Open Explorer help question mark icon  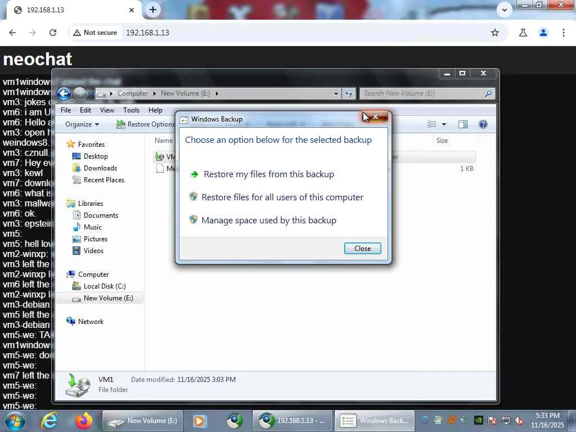pos(483,124)
